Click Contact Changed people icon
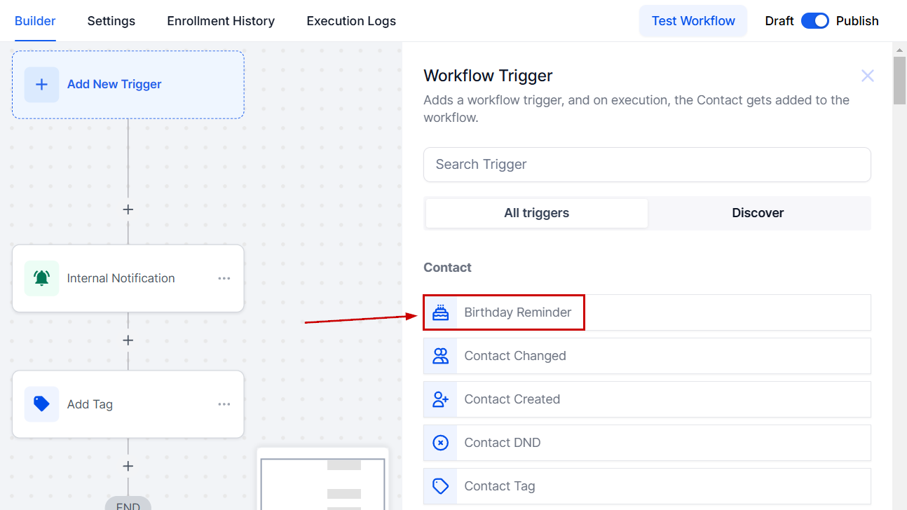The width and height of the screenshot is (907, 510). (x=440, y=356)
